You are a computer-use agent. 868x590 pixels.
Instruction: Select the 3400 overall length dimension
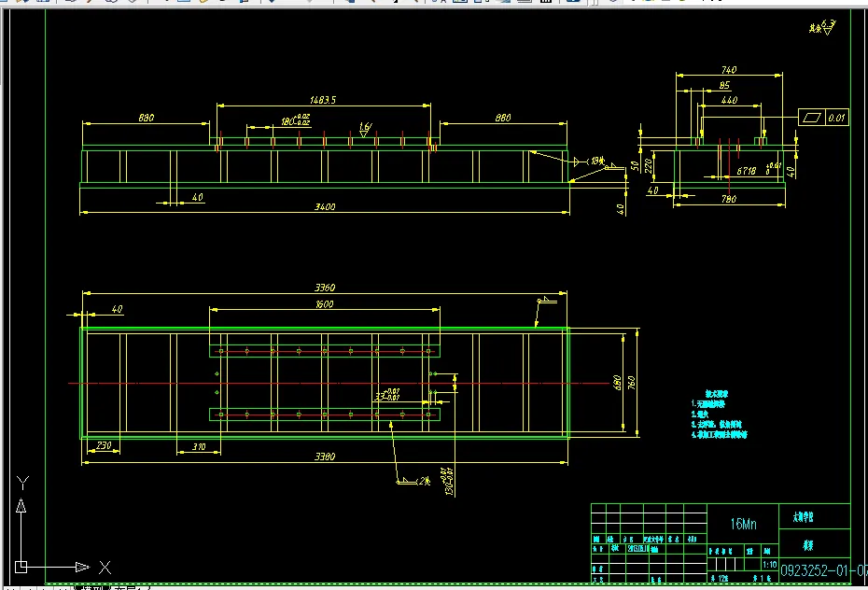(325, 207)
